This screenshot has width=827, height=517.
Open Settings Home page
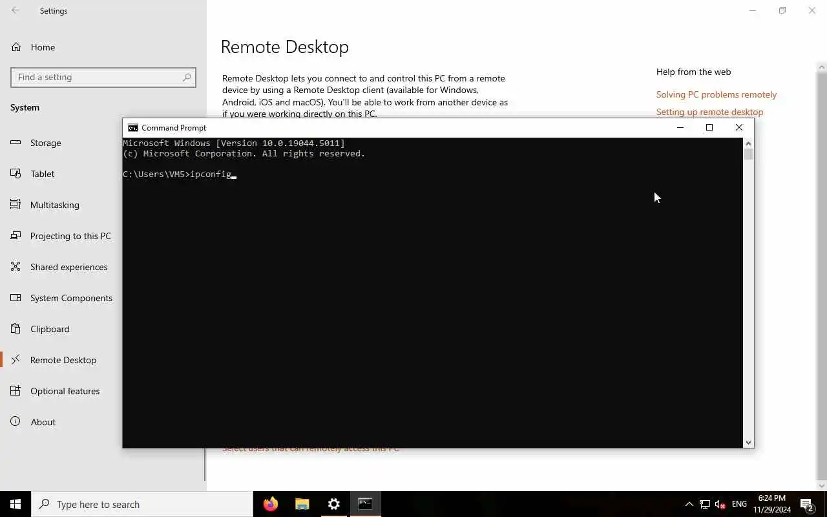[43, 47]
